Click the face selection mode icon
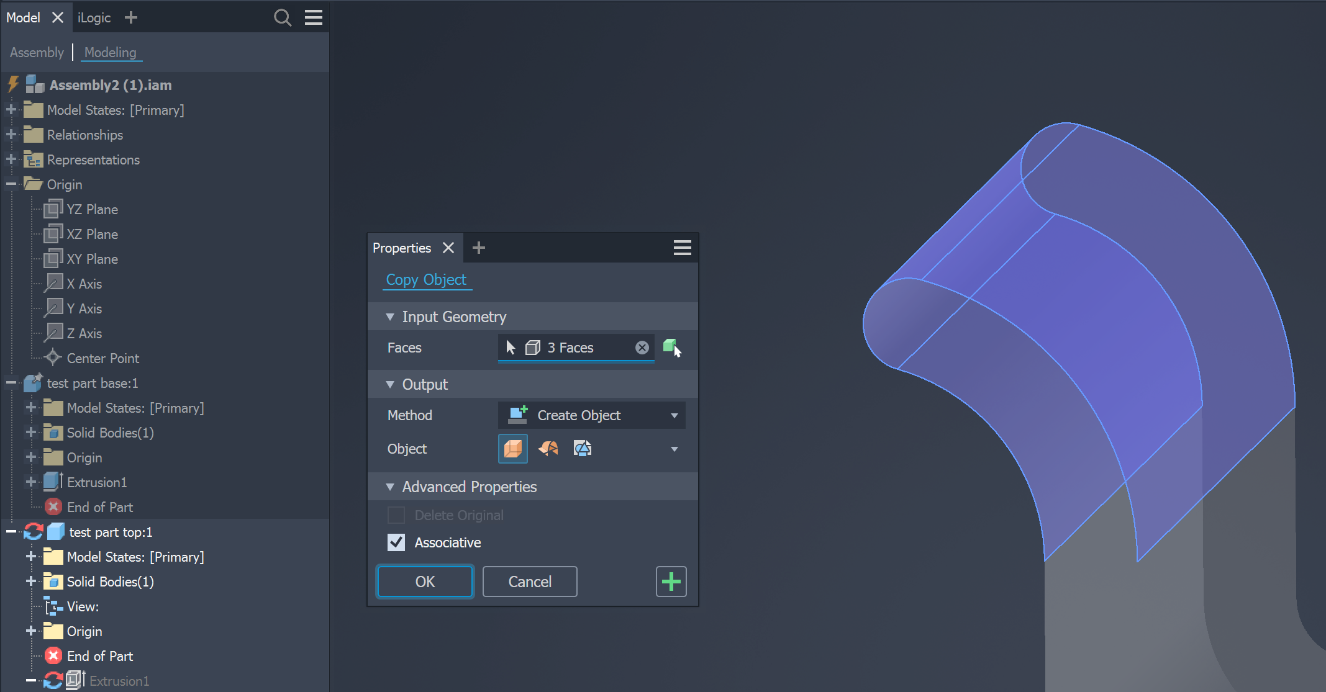Image resolution: width=1326 pixels, height=692 pixels. [x=672, y=348]
